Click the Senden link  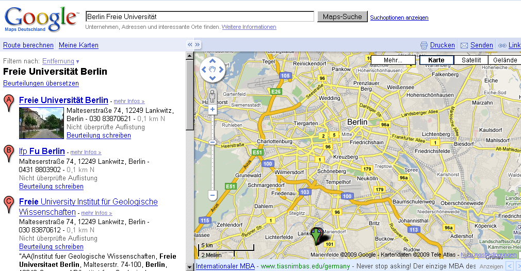click(x=481, y=45)
